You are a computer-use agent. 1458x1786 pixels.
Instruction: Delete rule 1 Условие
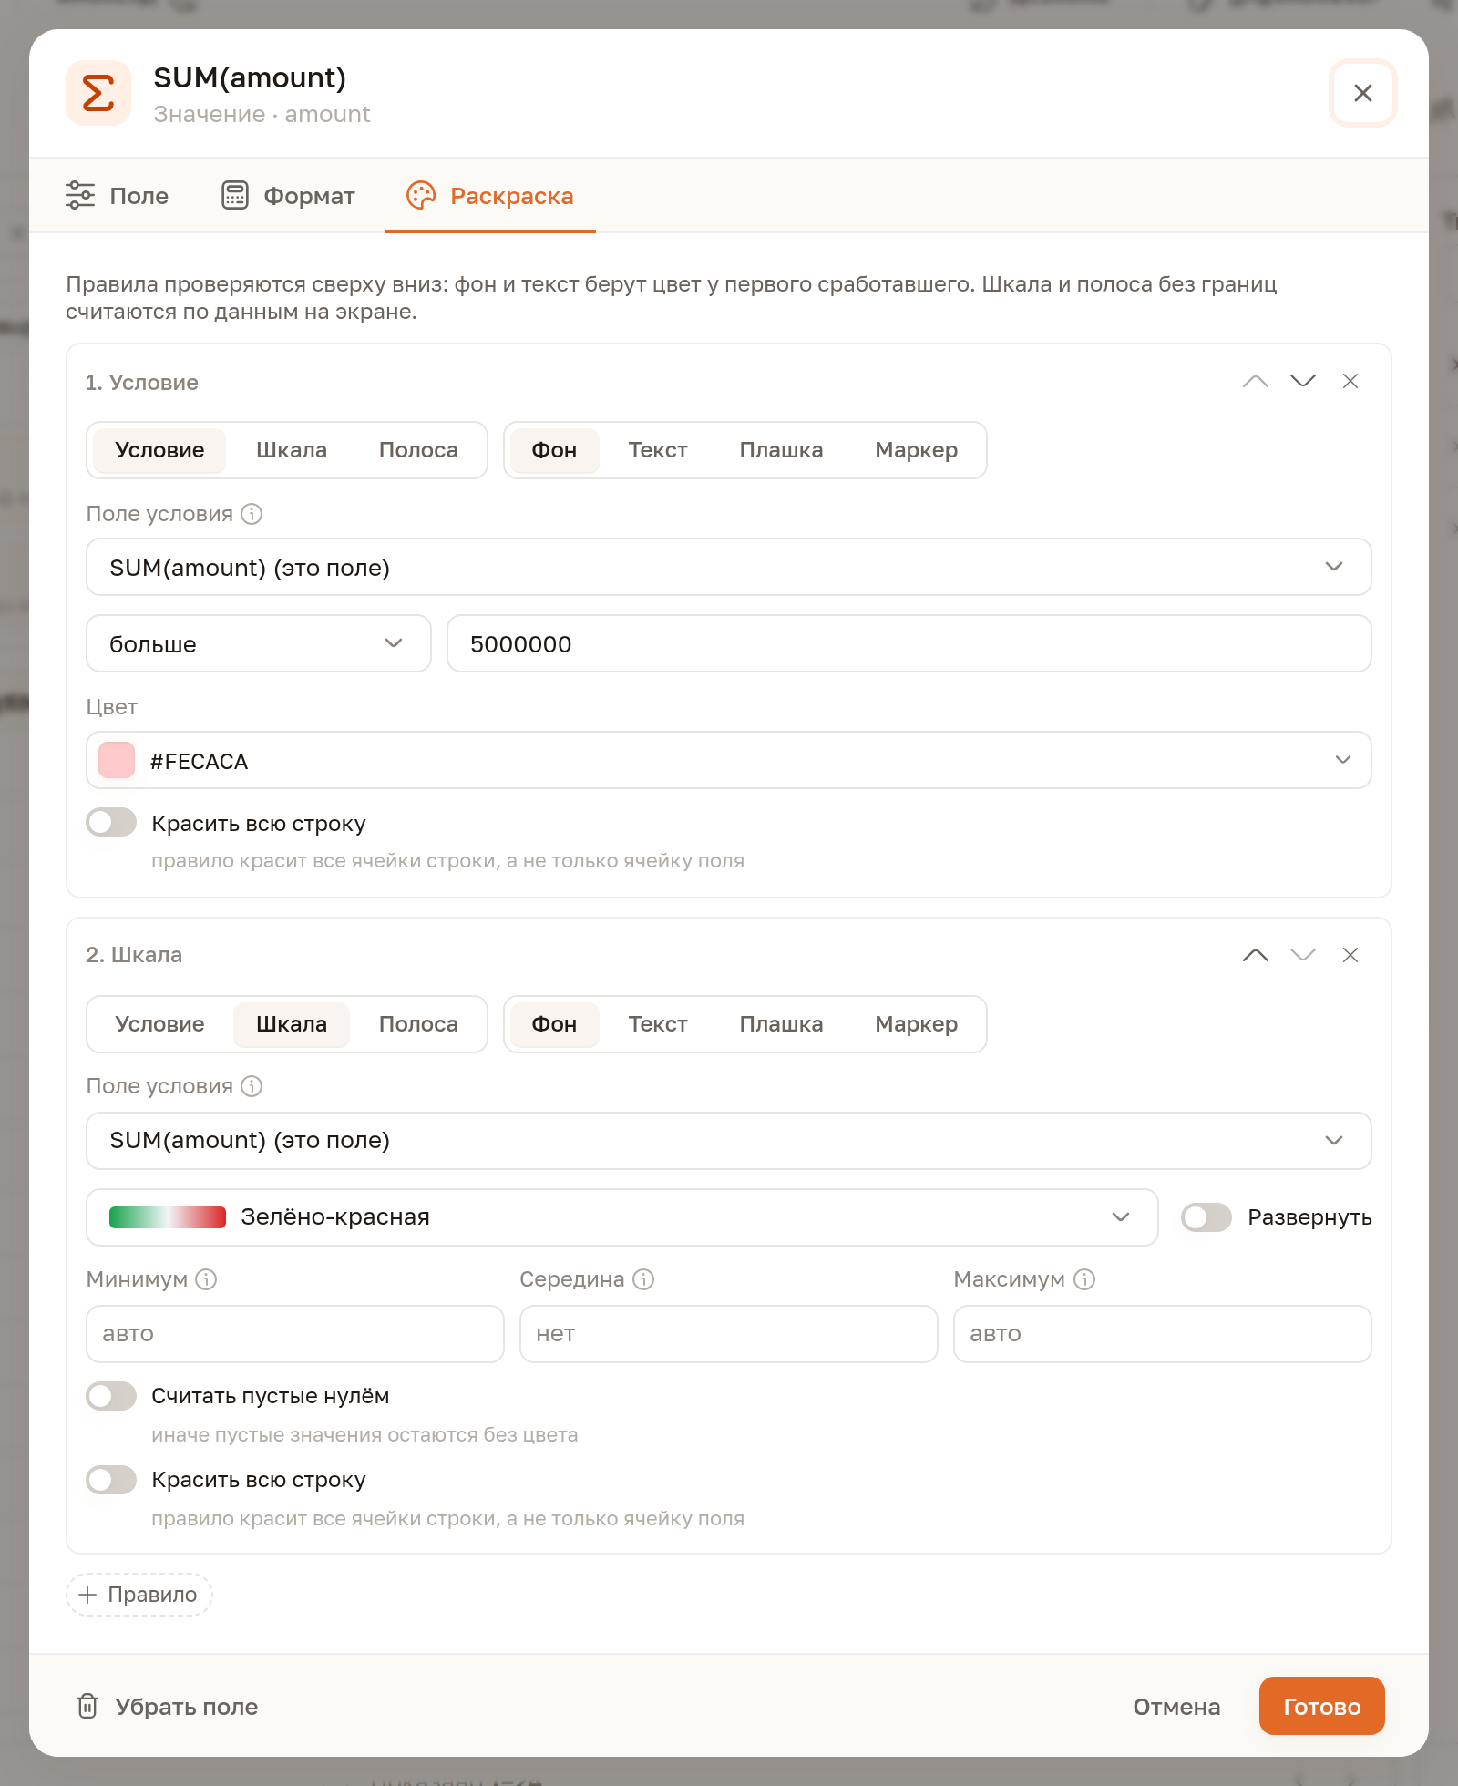[x=1350, y=381]
